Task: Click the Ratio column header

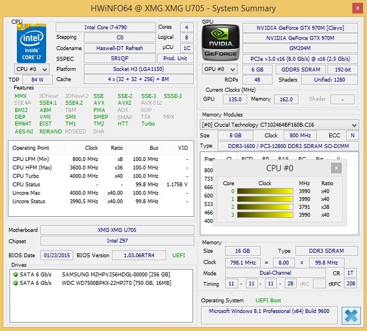Action: [x=114, y=148]
